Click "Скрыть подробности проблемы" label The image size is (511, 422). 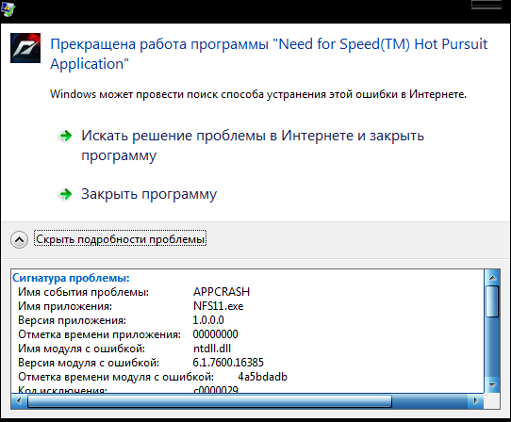tap(120, 239)
